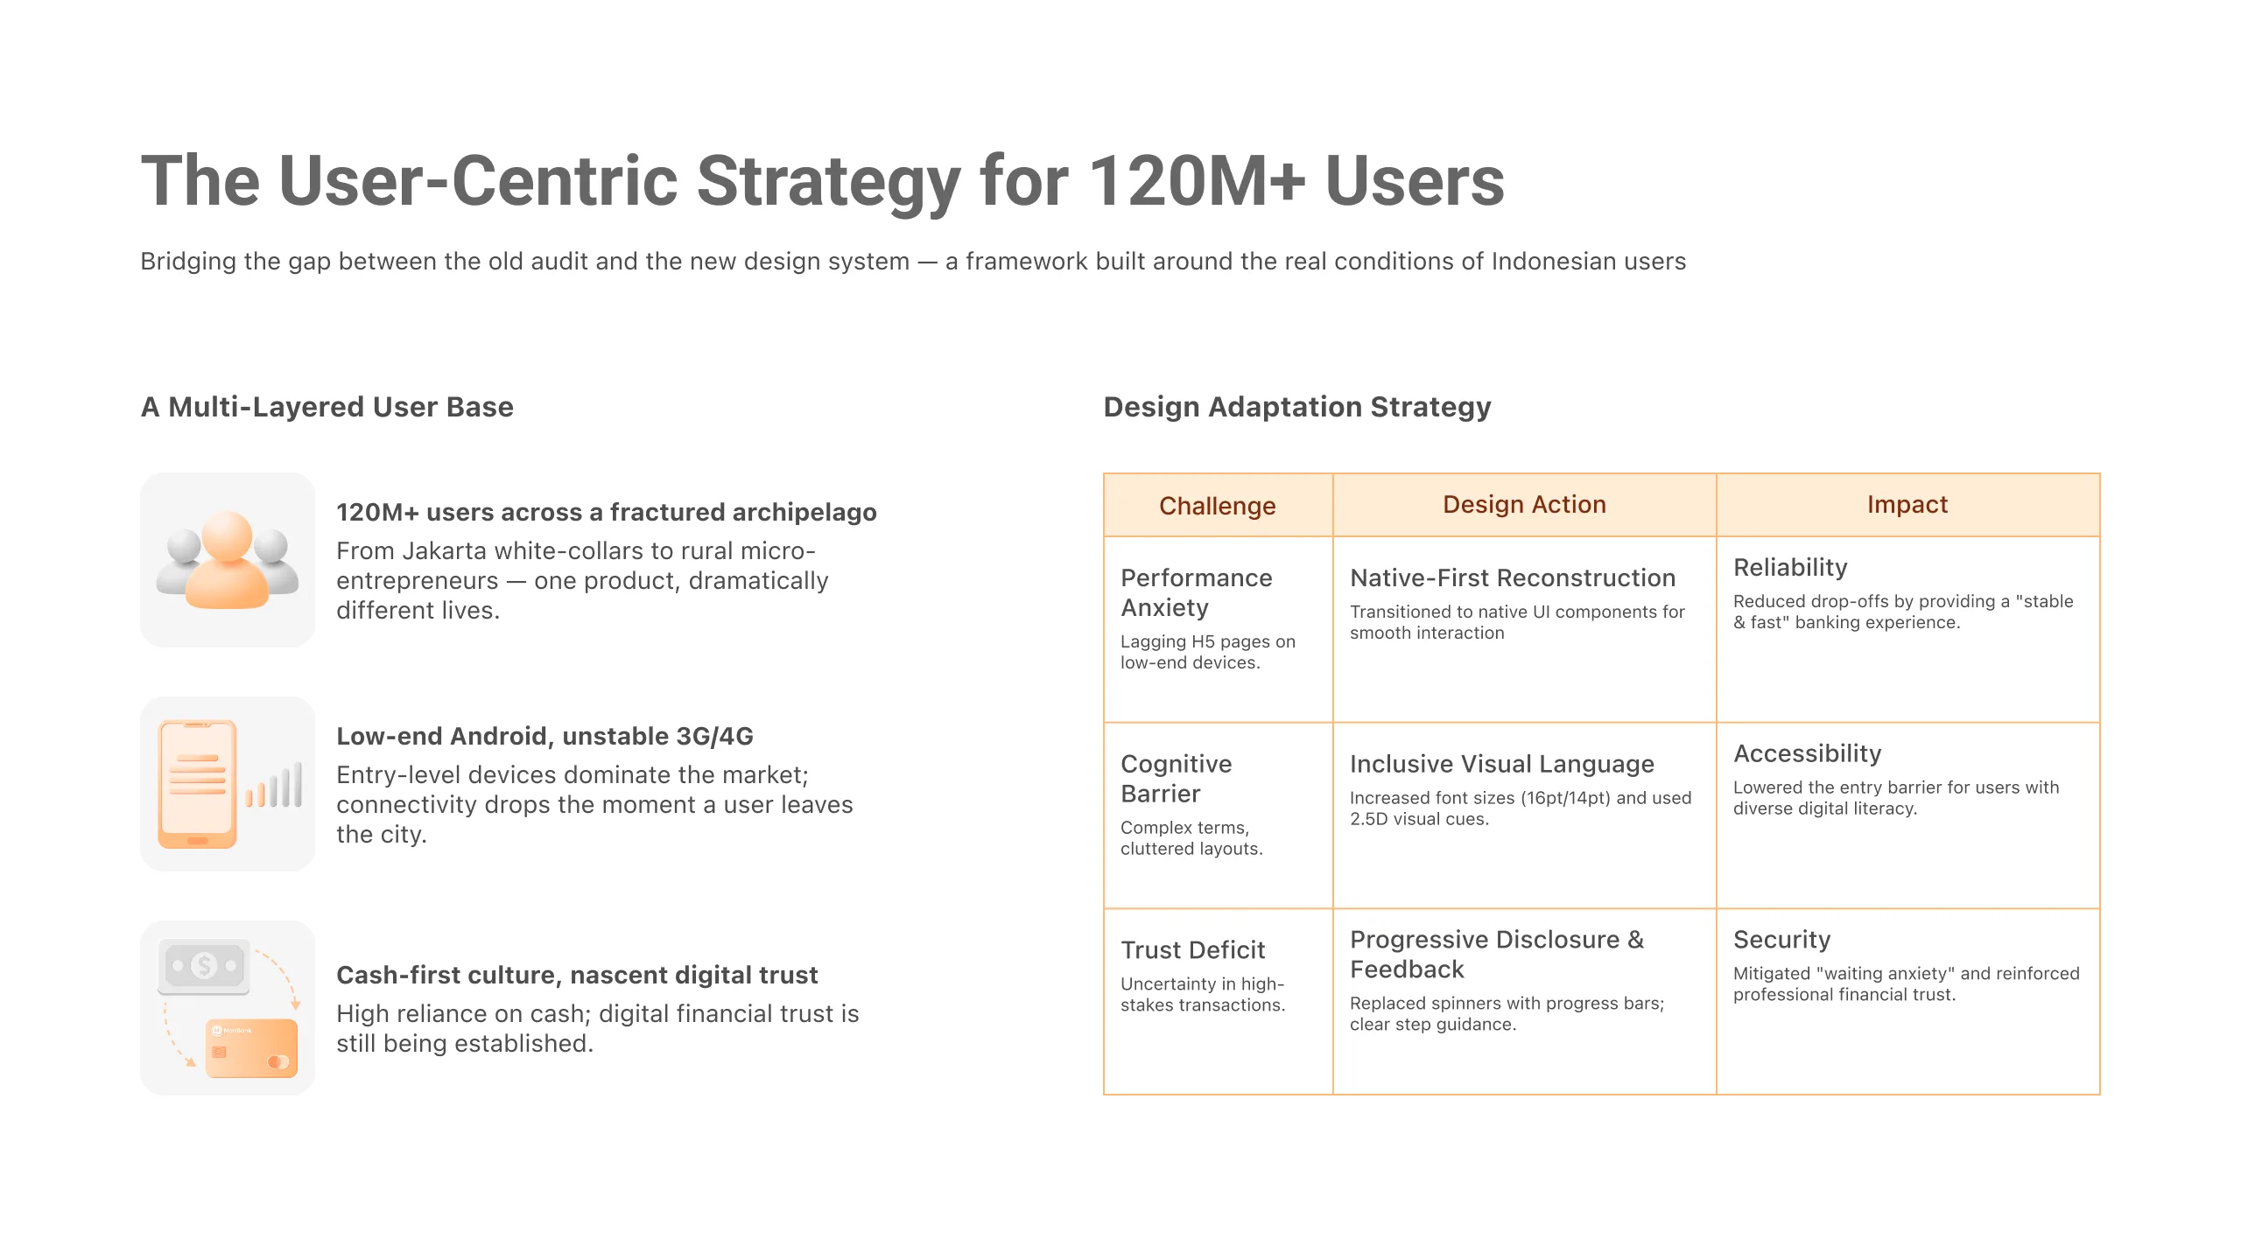This screenshot has height=1260, width=2241.
Task: Click the Design Adaptation Strategy heading
Action: point(1296,406)
